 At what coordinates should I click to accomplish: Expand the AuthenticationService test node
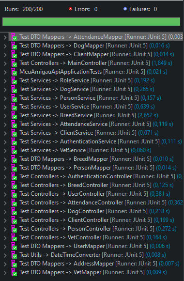point(5,142)
